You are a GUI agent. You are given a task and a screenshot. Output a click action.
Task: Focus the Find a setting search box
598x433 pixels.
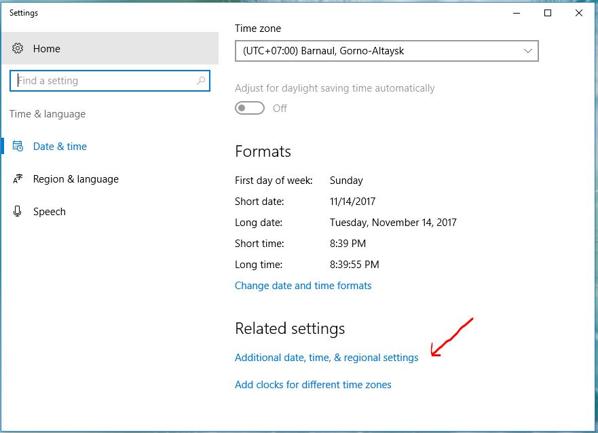[102, 81]
